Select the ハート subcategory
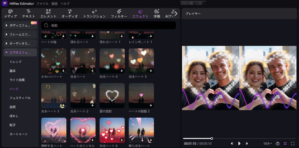Viewport: 299px width, 148px height. point(14,89)
